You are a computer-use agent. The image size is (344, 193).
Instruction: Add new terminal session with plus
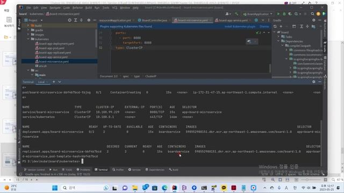(54, 82)
